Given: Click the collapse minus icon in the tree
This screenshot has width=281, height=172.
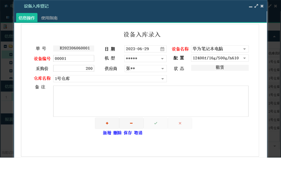Looking at the screenshot, I should (x=5, y=46).
